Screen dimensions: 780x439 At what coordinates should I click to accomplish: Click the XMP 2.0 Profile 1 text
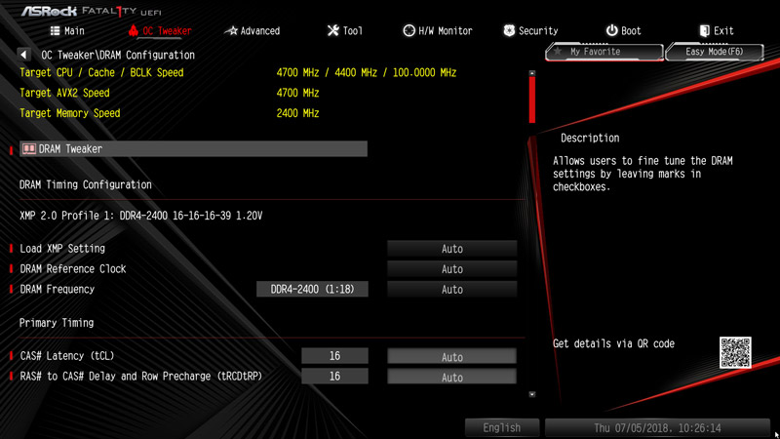[140, 216]
